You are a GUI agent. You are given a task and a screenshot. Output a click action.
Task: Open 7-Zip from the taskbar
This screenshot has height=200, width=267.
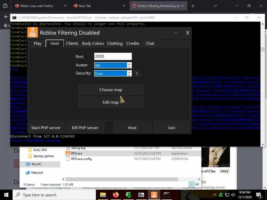141,195
